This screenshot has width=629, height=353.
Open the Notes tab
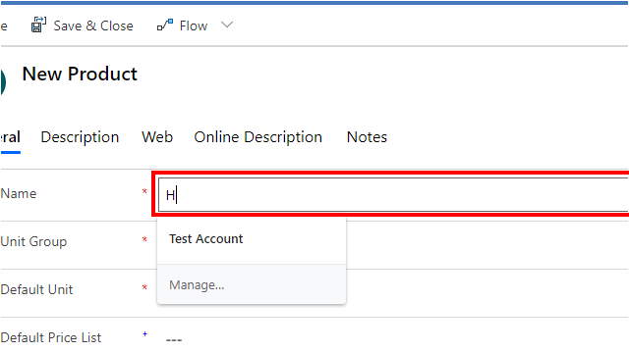[x=367, y=137]
